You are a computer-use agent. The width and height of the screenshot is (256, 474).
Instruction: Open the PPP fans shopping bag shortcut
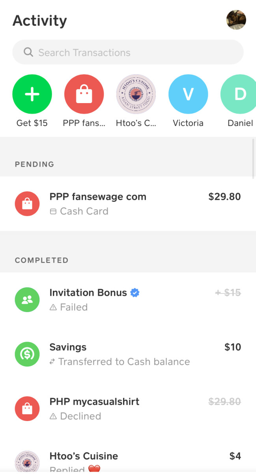(x=84, y=94)
